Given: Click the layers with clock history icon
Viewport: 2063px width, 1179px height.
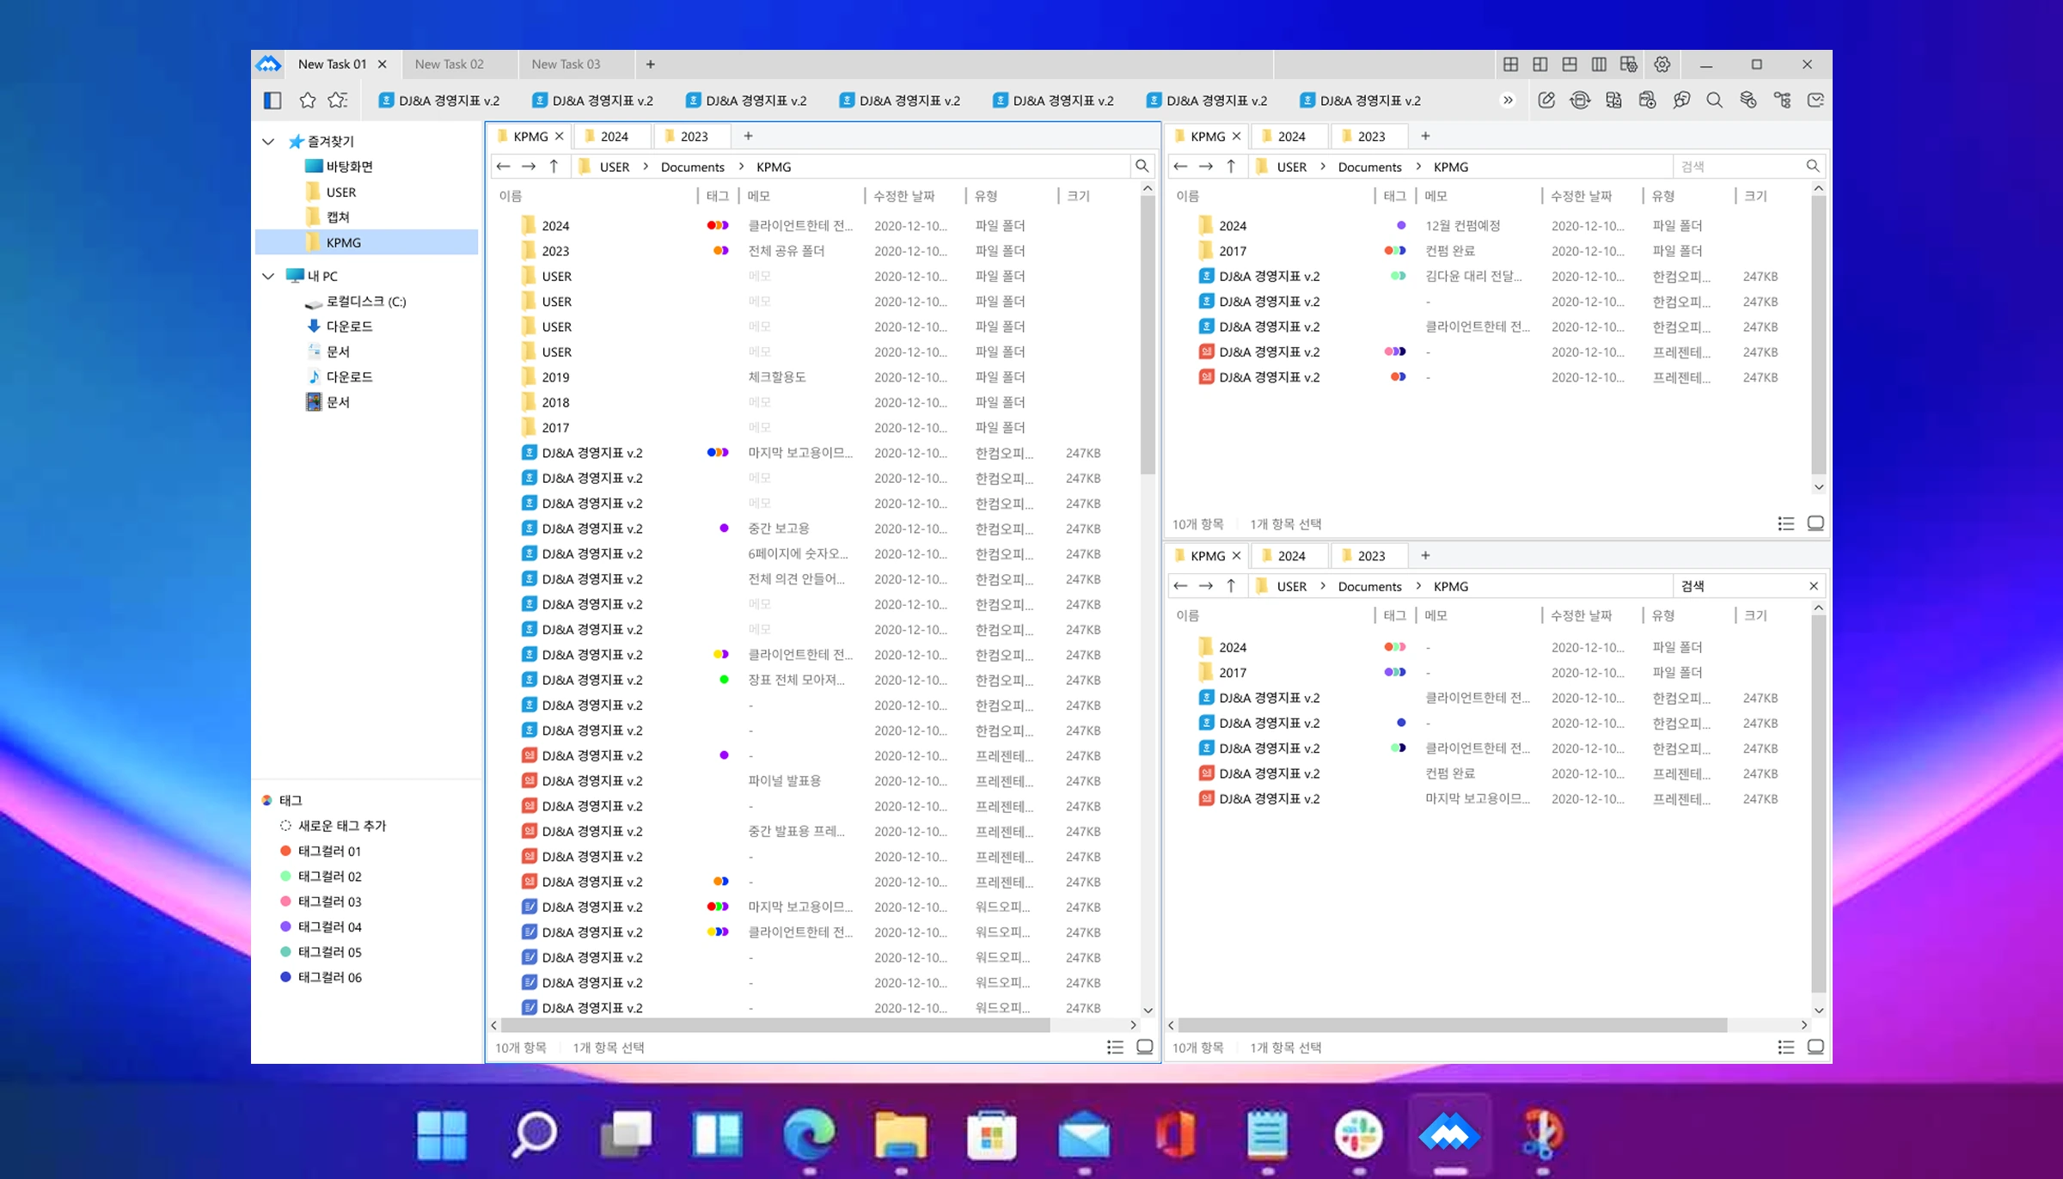Looking at the screenshot, I should [x=1748, y=101].
